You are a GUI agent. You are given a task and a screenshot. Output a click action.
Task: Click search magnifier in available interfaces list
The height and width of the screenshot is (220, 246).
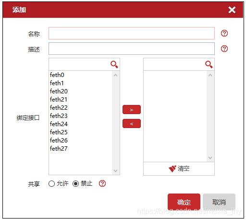click(114, 65)
